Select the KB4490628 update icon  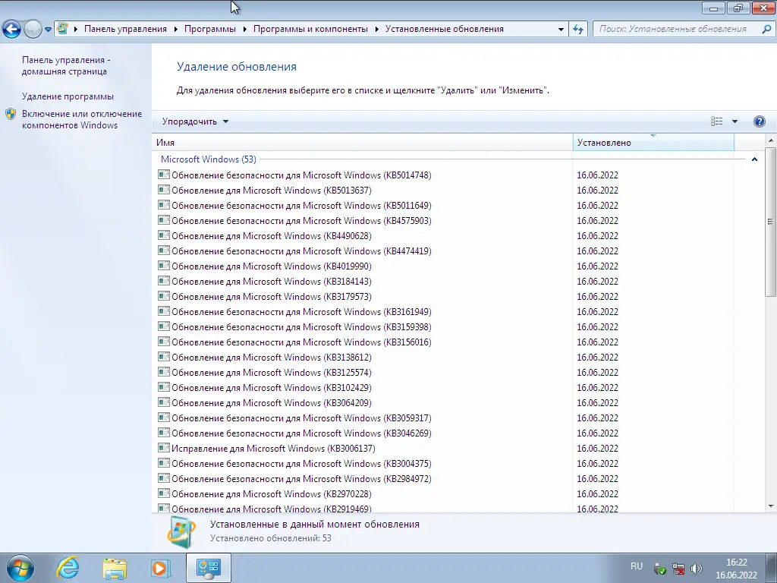click(x=164, y=235)
